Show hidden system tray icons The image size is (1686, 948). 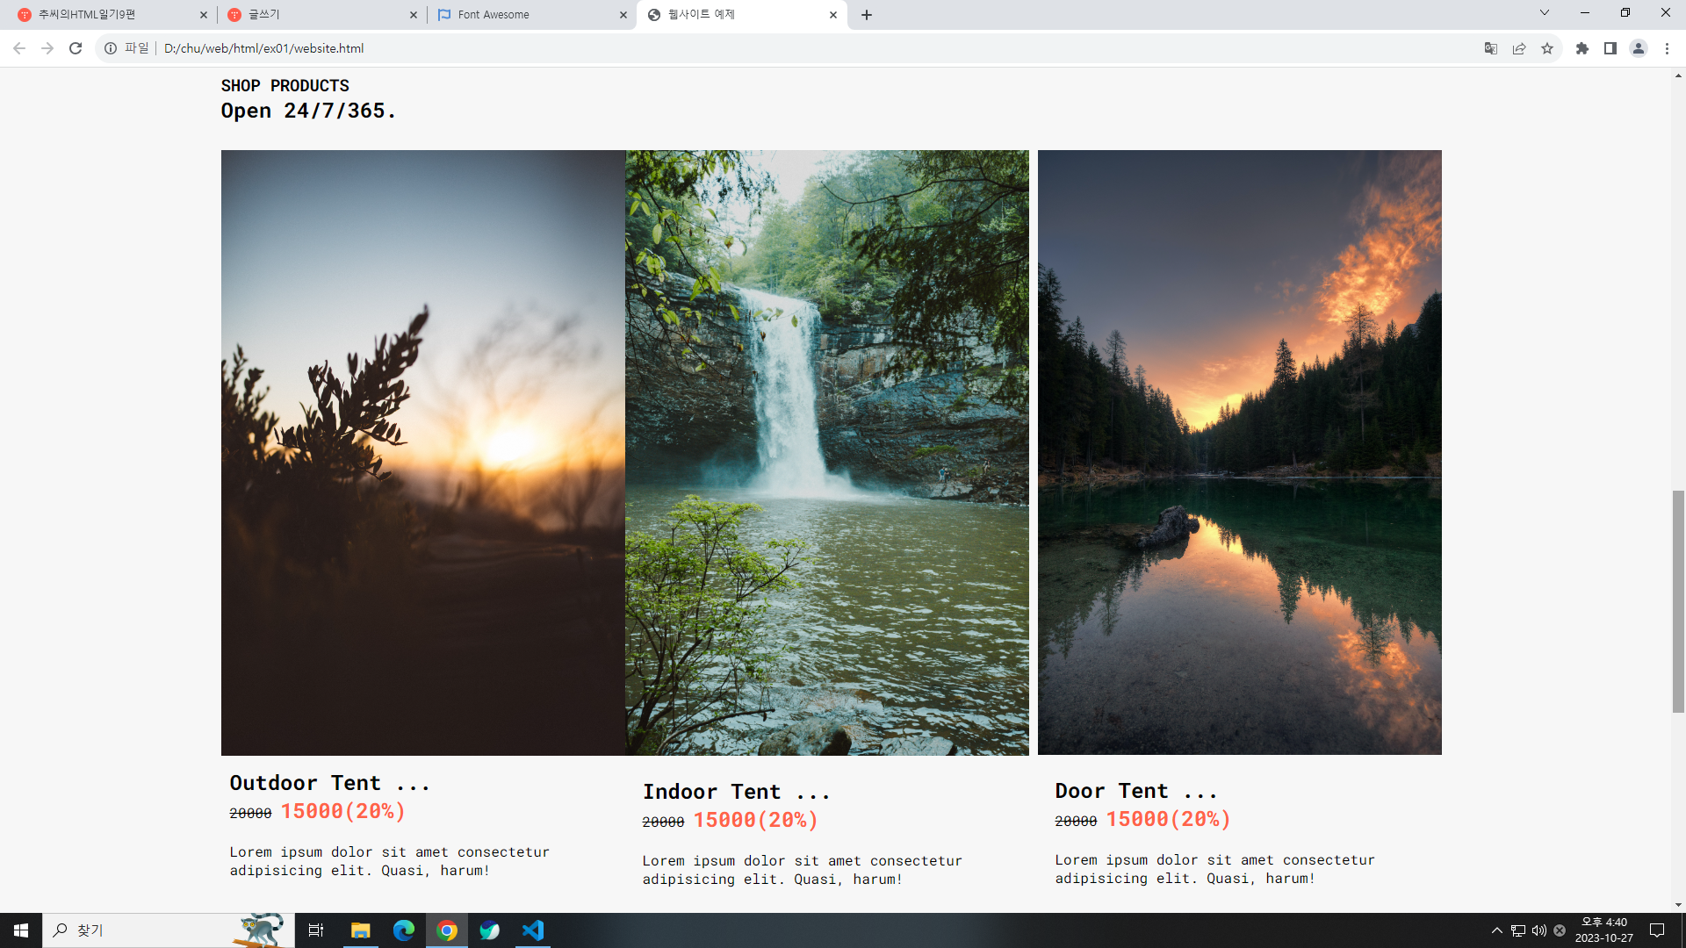point(1496,930)
